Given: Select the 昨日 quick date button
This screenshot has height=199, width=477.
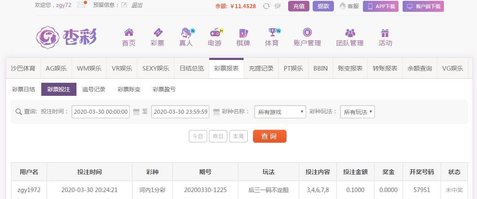Looking at the screenshot, I should (218, 136).
